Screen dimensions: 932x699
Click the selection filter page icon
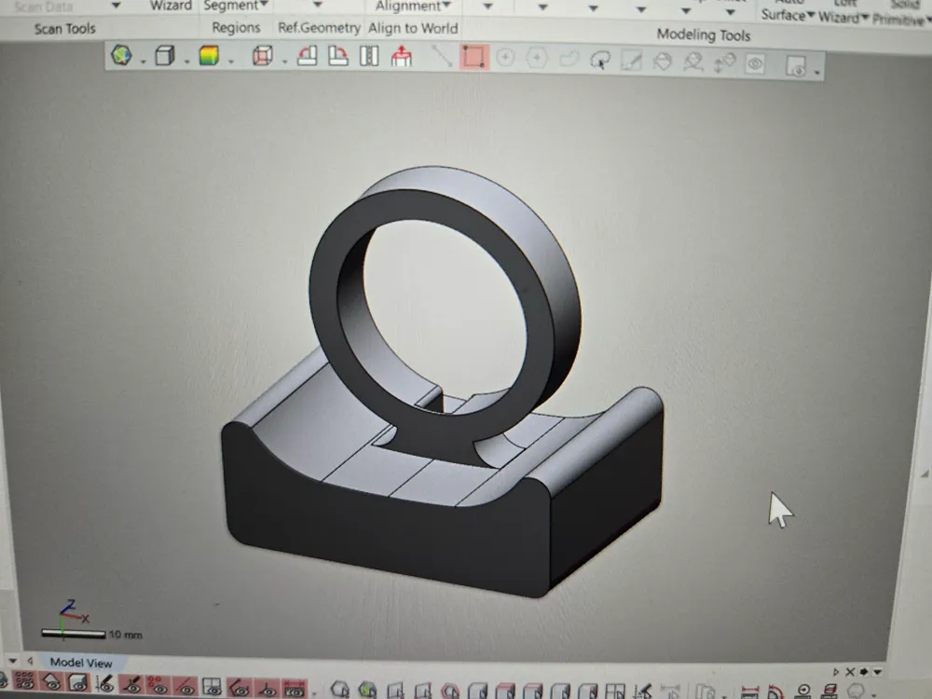[796, 66]
